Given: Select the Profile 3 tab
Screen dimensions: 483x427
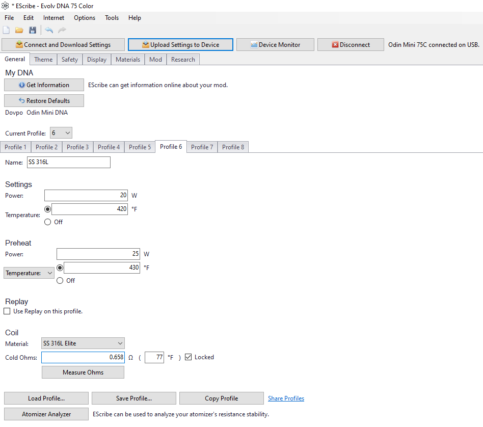Looking at the screenshot, I should click(x=77, y=147).
